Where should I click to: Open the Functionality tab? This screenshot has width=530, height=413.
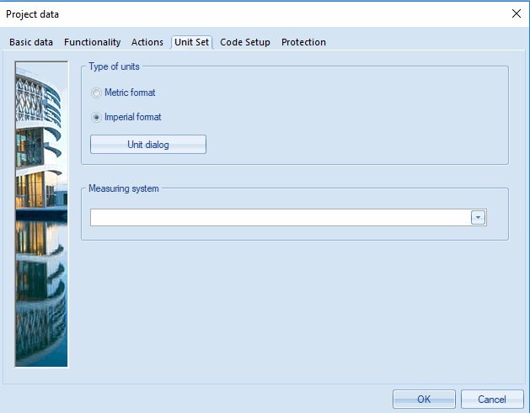tap(92, 42)
